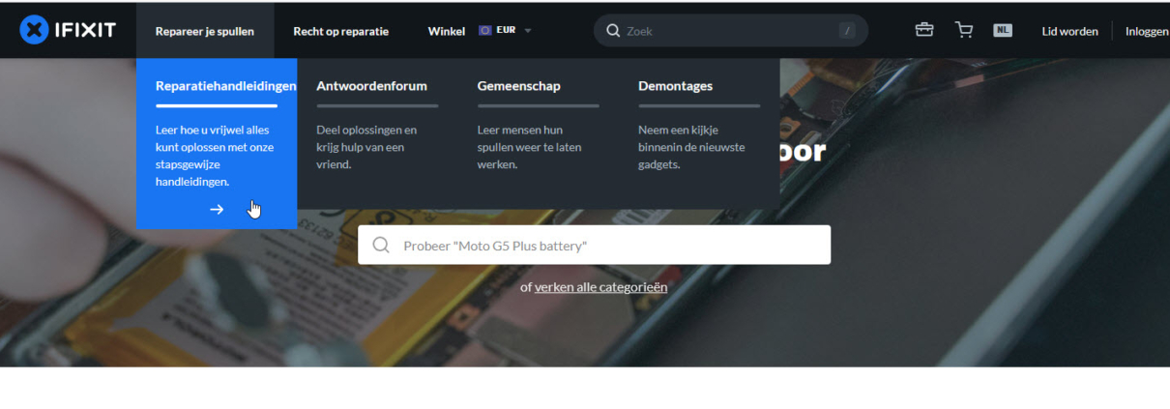Image resolution: width=1170 pixels, height=409 pixels.
Task: Click Inloggen to sign in
Action: (1146, 31)
